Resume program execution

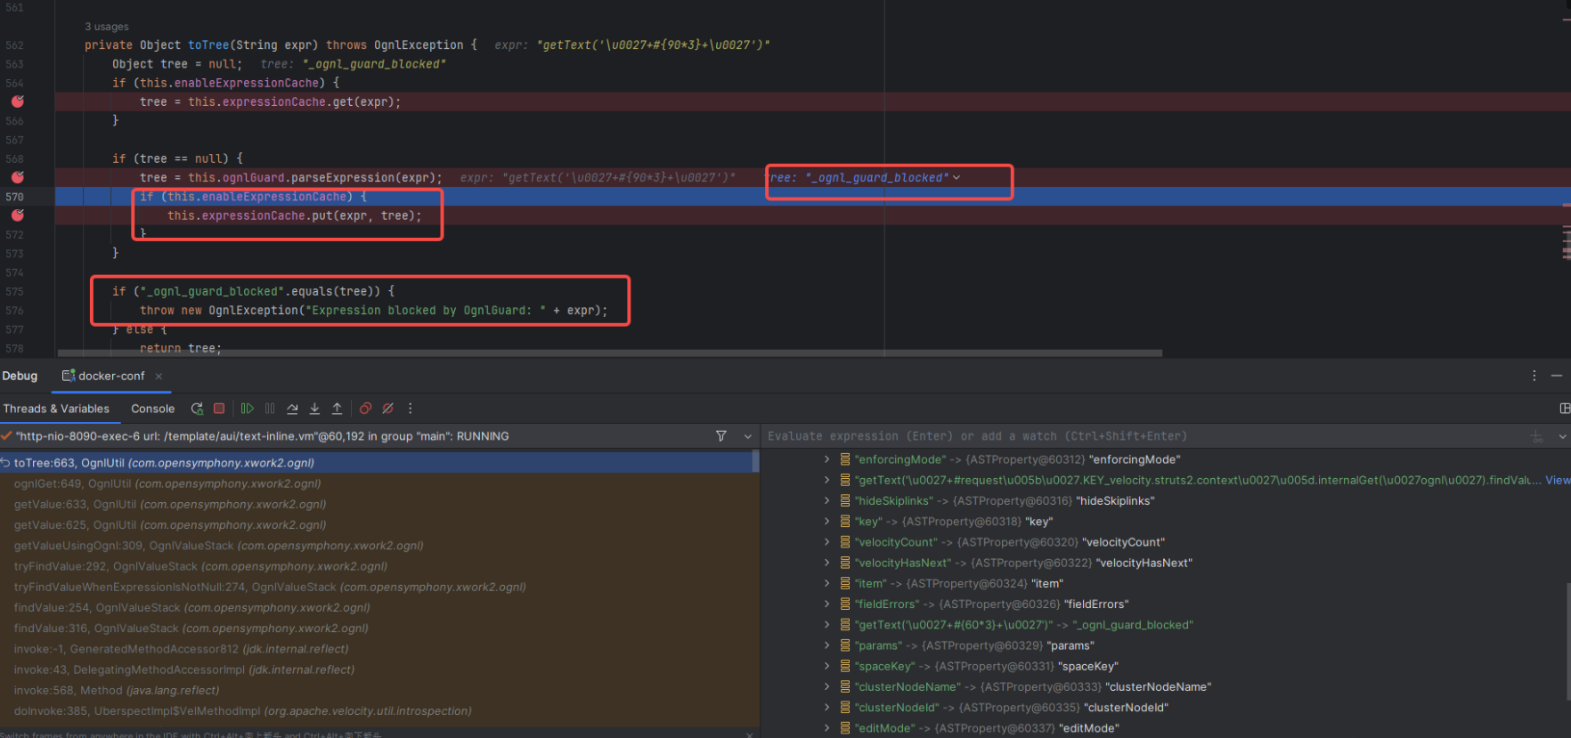pyautogui.click(x=248, y=409)
